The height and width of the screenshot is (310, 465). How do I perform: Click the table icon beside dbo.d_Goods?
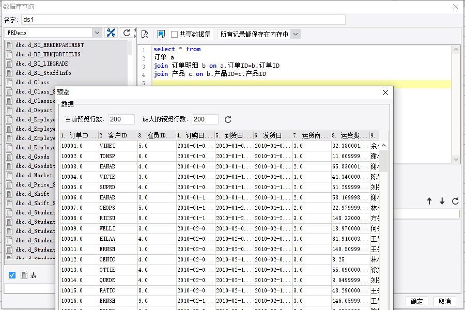tap(9, 157)
